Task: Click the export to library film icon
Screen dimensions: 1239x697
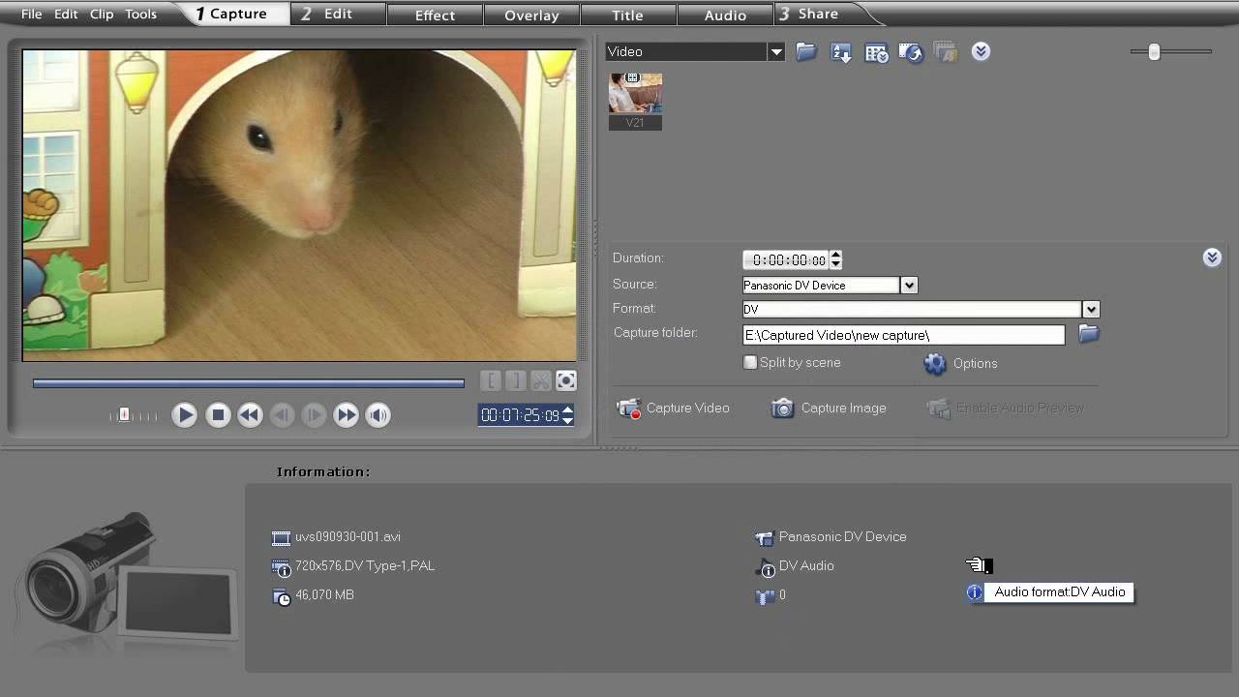Action: coord(911,52)
